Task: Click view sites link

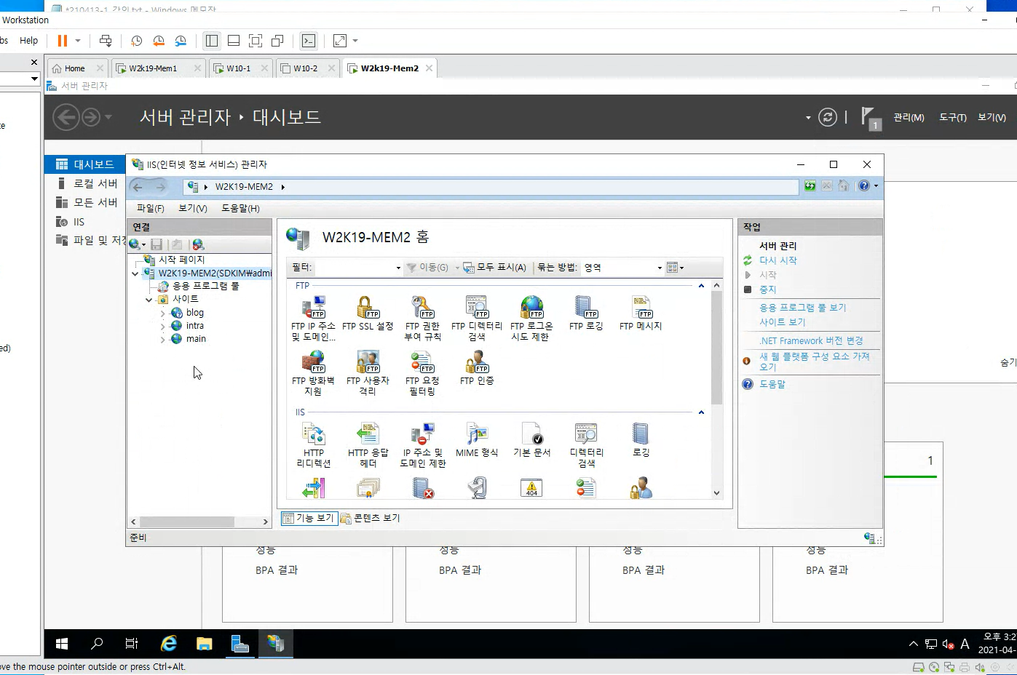Action: click(x=783, y=322)
